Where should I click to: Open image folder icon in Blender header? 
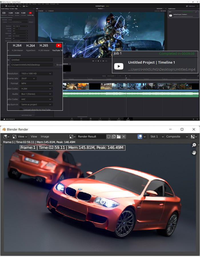click(x=119, y=137)
